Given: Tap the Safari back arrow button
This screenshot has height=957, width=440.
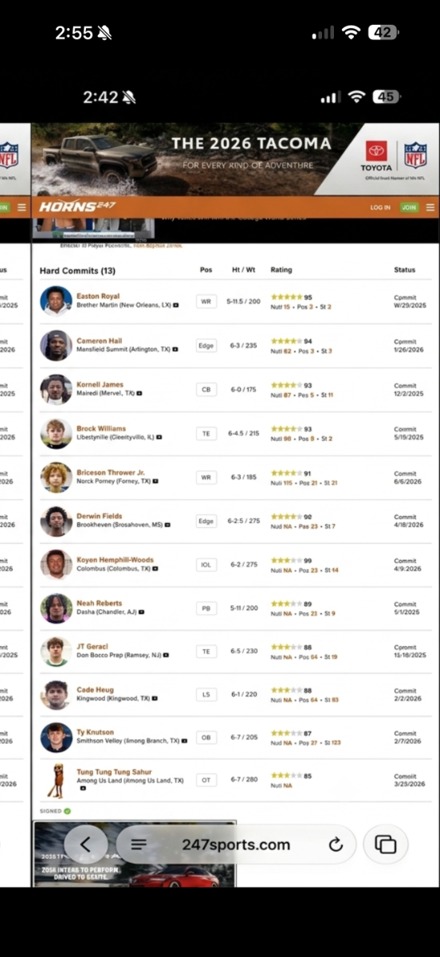Looking at the screenshot, I should point(85,845).
